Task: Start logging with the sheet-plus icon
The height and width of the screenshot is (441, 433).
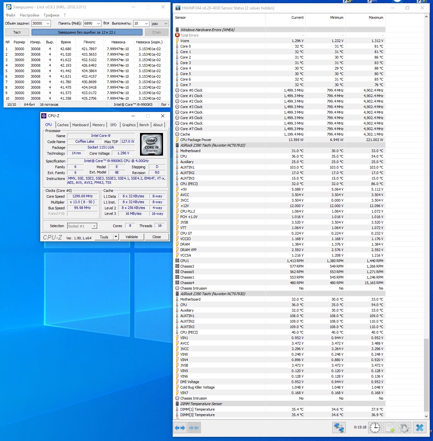Action: click(x=390, y=428)
